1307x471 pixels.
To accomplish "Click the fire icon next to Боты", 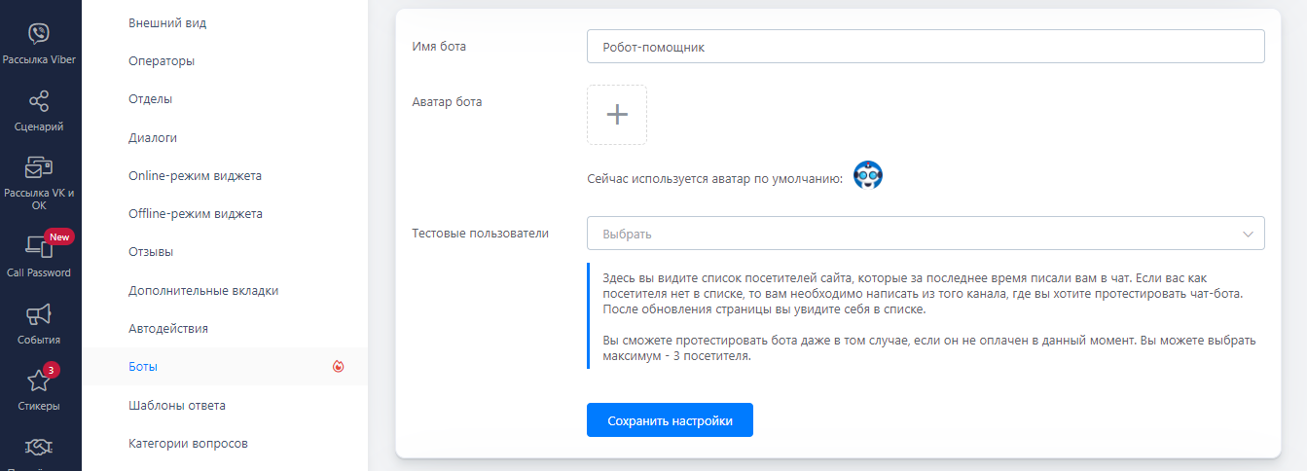I will click(x=338, y=367).
